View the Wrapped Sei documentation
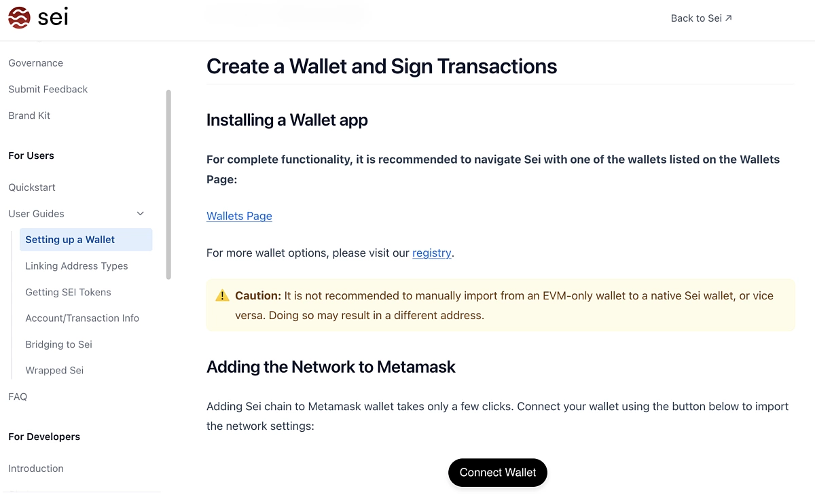Screen dimensions: 815x497 click(54, 370)
